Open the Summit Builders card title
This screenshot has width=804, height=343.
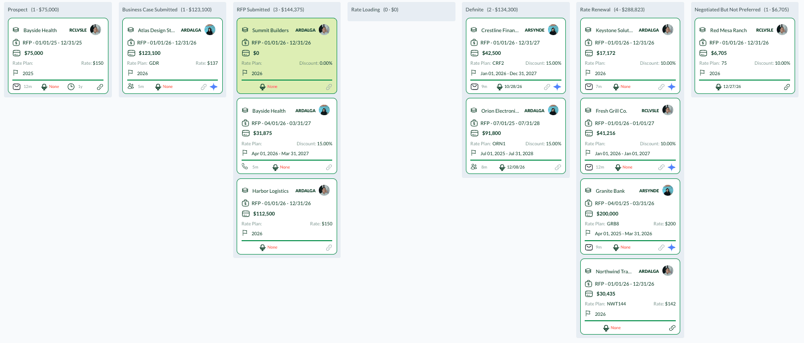[270, 30]
